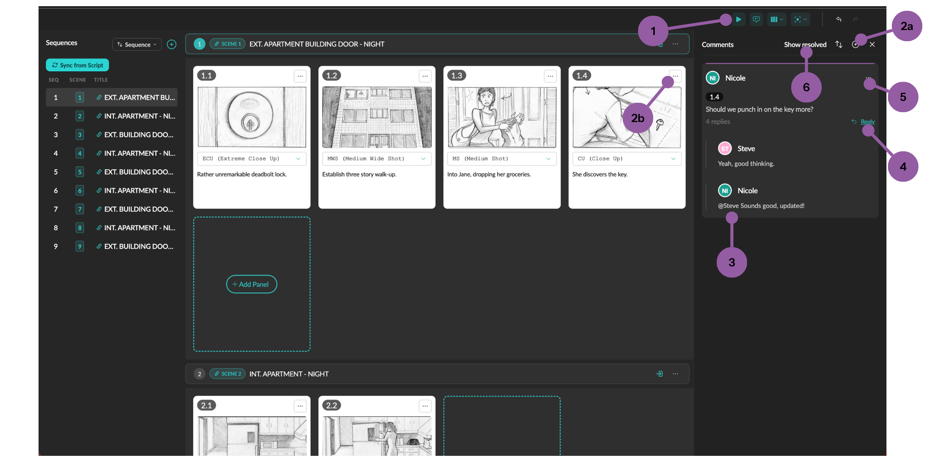Viewport: 925px width, 462px height.
Task: Open ECU (Extreme Close Up) shot type dropdown
Action: [x=252, y=159]
